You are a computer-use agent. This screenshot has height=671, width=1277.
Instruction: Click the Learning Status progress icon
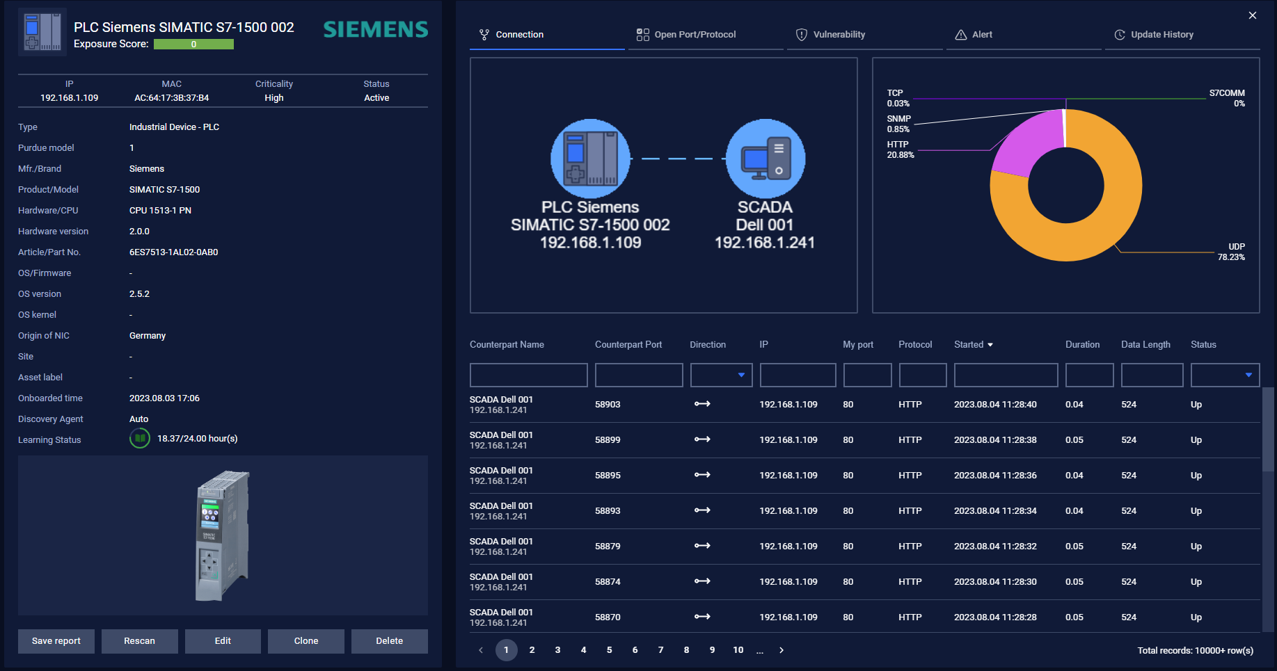click(x=140, y=438)
